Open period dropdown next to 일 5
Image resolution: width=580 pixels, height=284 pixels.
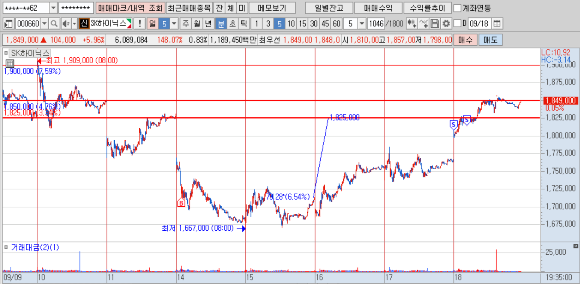pyautogui.click(x=174, y=24)
